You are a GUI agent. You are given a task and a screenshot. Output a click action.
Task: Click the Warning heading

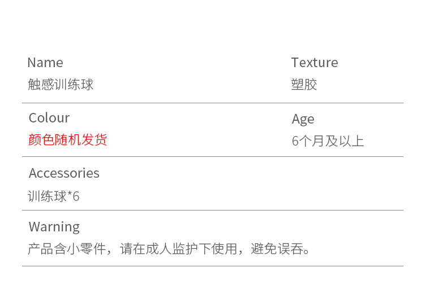(x=54, y=227)
